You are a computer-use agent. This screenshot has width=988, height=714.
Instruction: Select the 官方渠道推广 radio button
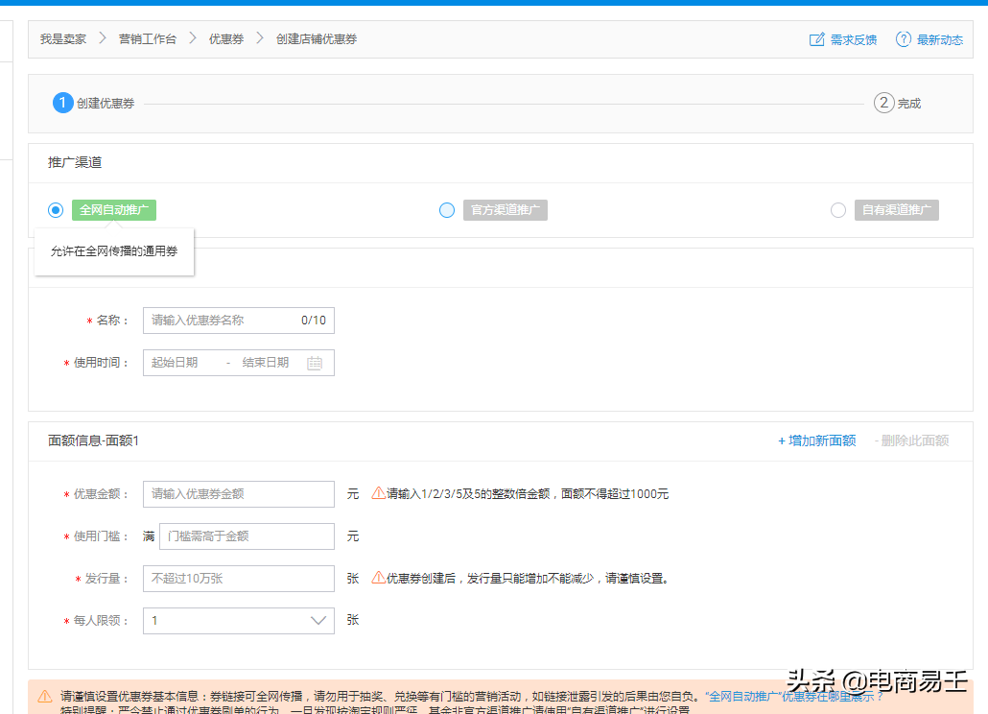point(447,210)
